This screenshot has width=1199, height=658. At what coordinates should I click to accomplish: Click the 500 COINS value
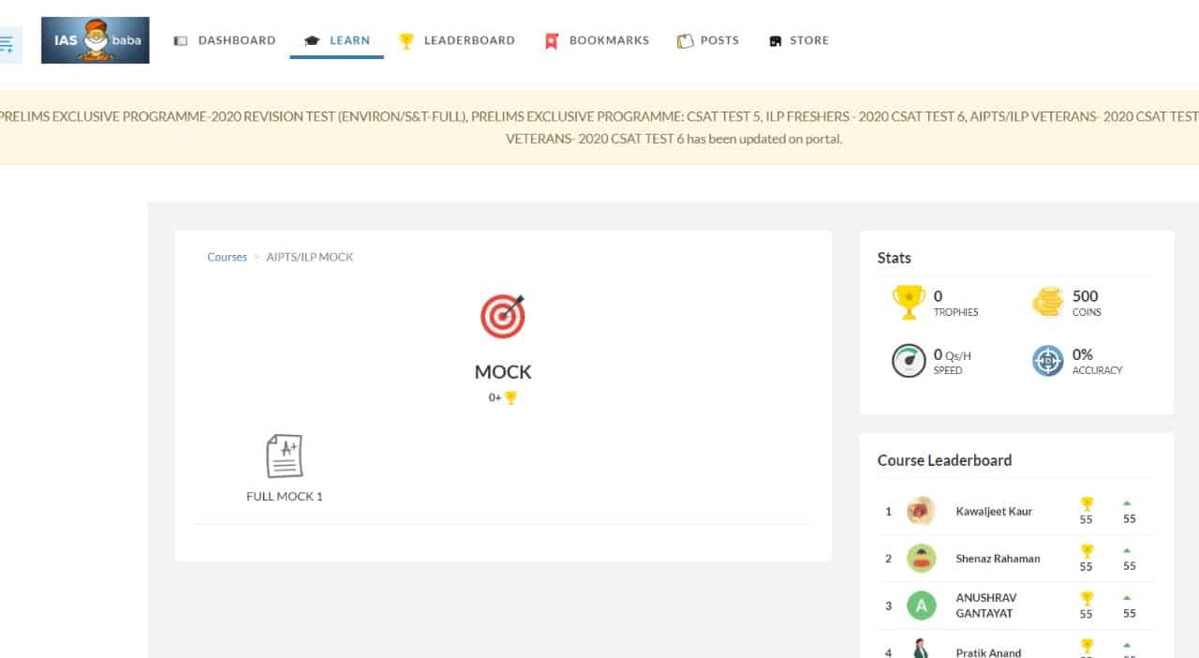pos(1087,303)
